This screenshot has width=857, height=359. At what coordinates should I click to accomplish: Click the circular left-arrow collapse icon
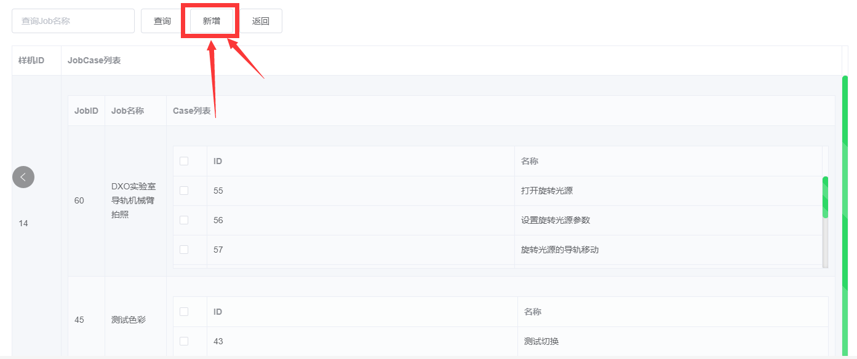pyautogui.click(x=23, y=177)
